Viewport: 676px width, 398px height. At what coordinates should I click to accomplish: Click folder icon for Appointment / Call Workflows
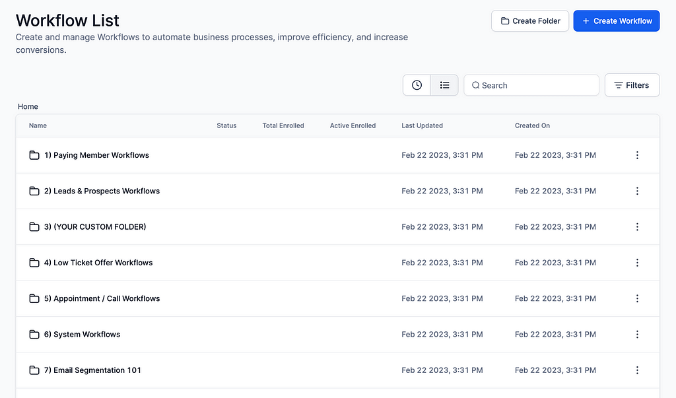[34, 298]
